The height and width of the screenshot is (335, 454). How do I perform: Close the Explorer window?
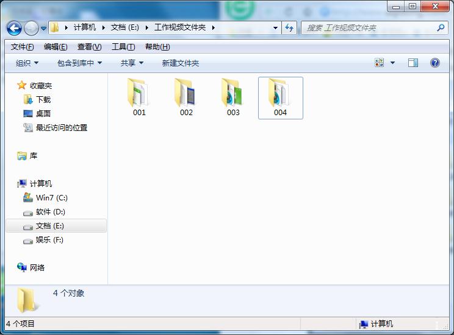[x=435, y=6]
